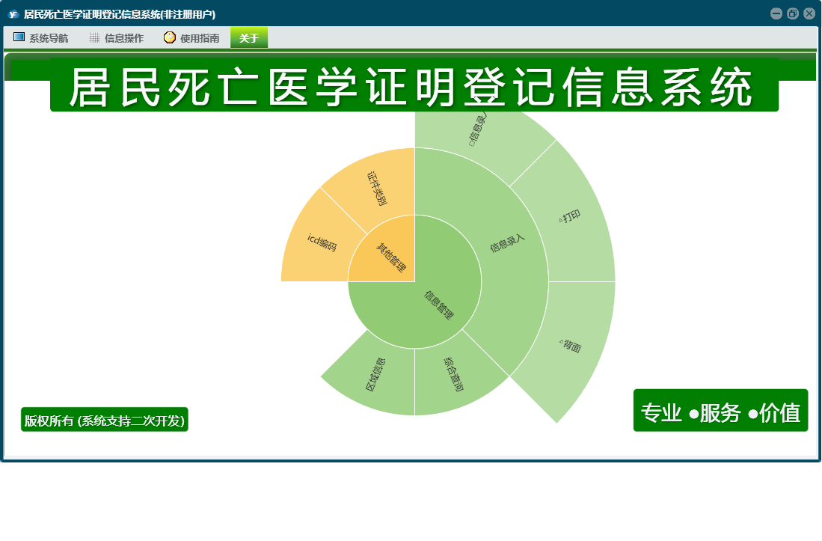This screenshot has width=822, height=541.
Task: Switch to the 关于 tab
Action: click(x=249, y=38)
